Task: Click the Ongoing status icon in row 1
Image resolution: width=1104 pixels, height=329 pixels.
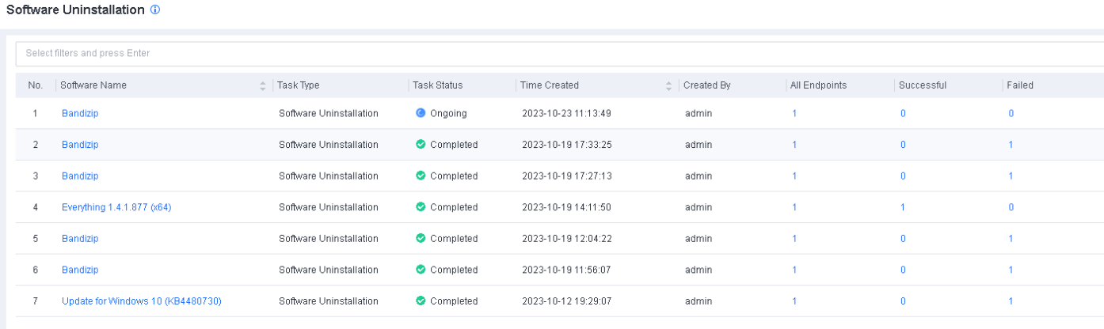Action: tap(421, 113)
